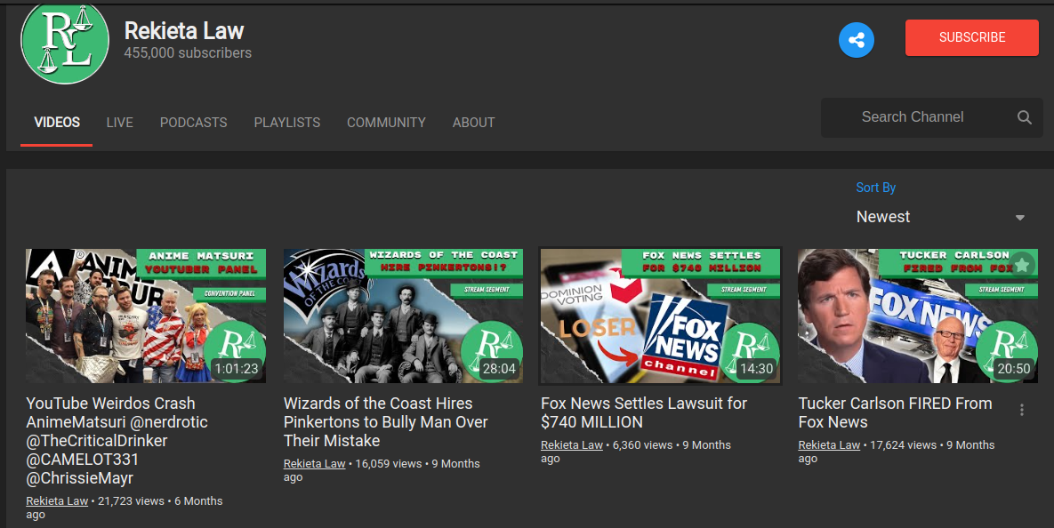Open the Live tab
This screenshot has height=528, width=1054.
pos(120,123)
